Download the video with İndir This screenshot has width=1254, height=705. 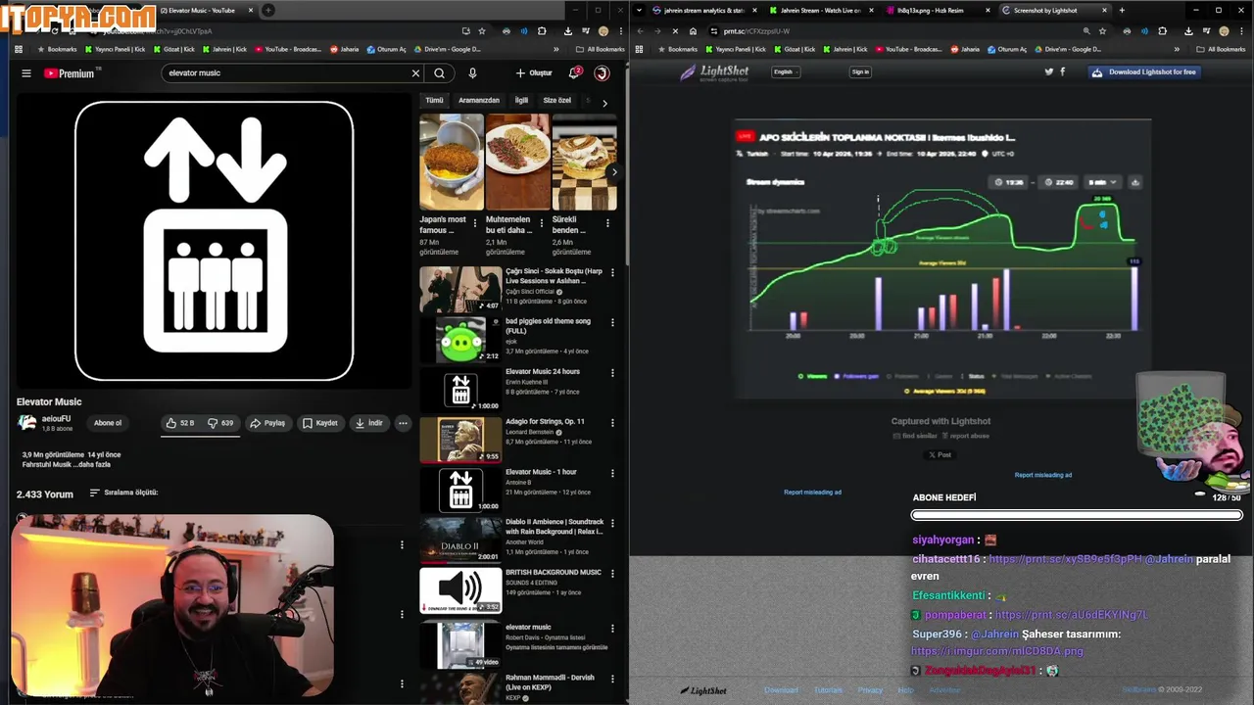369,423
